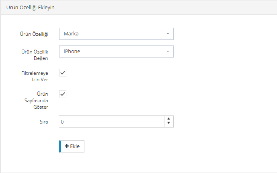Viewport: 277px width, 173px height.
Task: Click the Ürün Özellik Değeri label
Action: [x=35, y=55]
